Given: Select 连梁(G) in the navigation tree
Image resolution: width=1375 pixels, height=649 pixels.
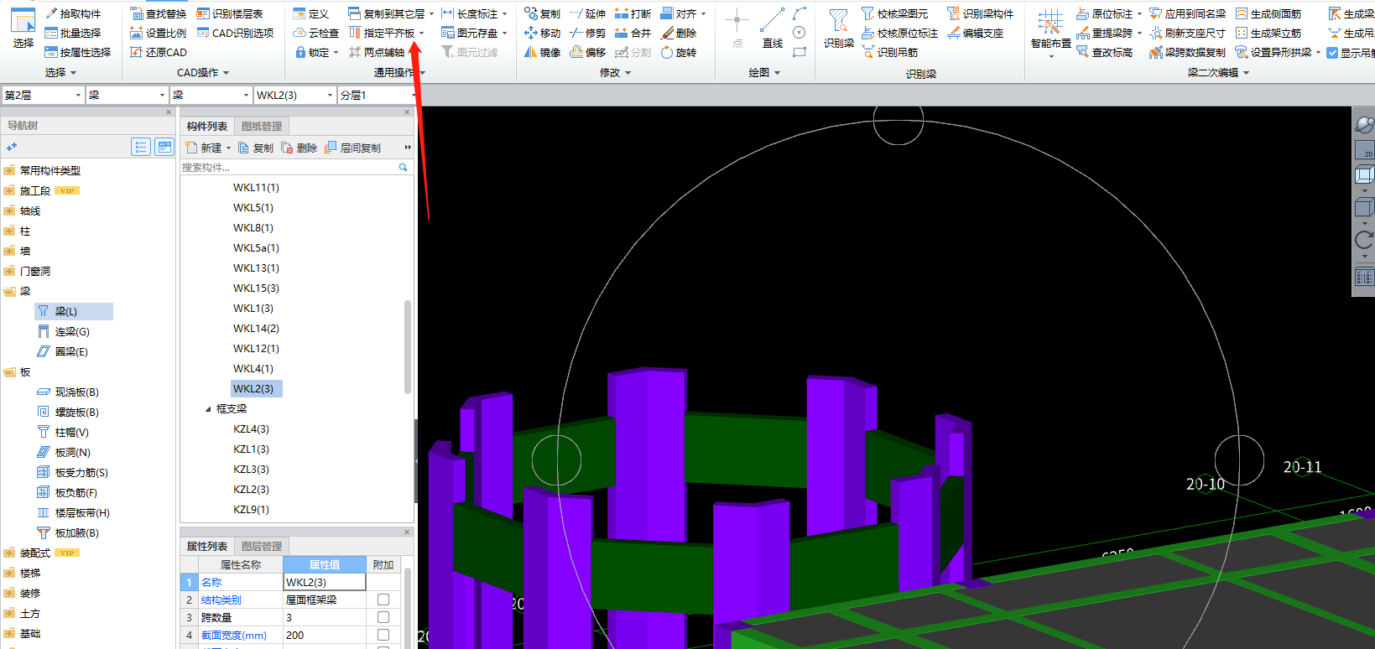Looking at the screenshot, I should click(64, 331).
